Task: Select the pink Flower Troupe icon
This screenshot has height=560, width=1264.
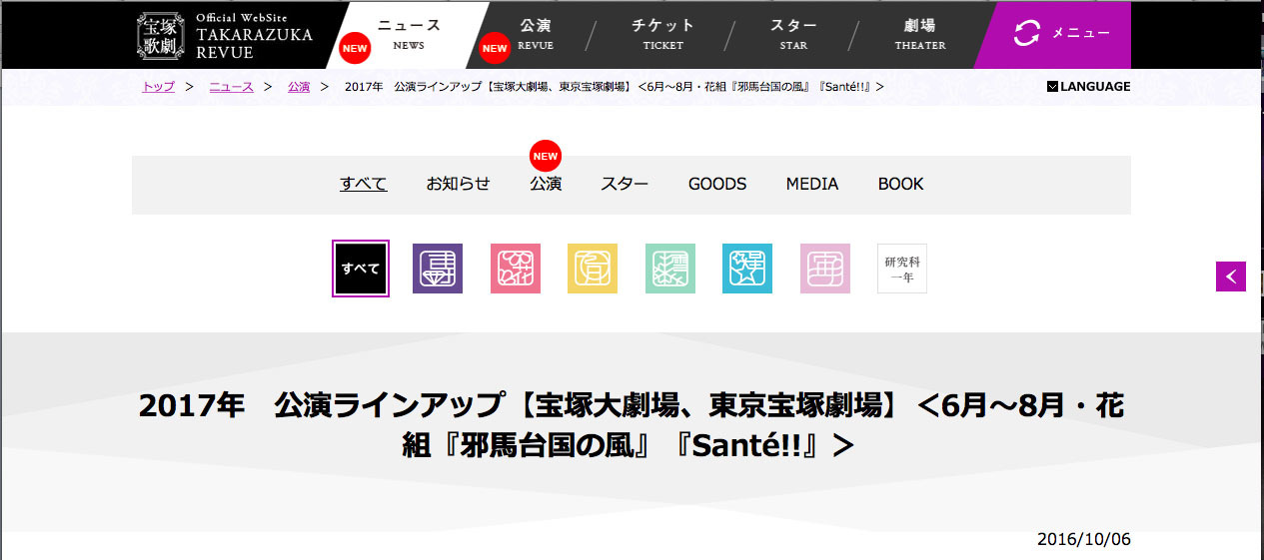Action: coord(516,269)
